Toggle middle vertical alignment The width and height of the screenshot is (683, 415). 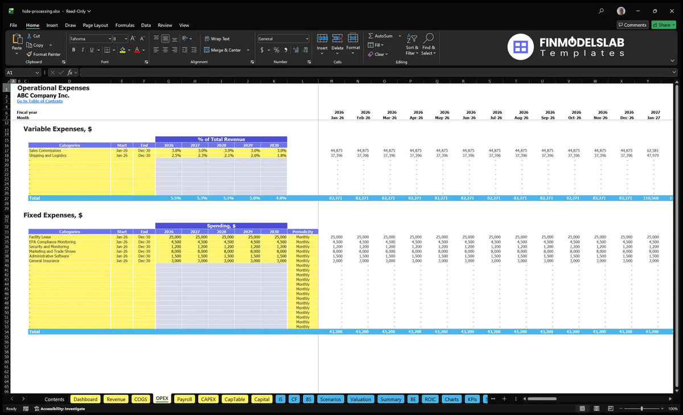pos(165,39)
